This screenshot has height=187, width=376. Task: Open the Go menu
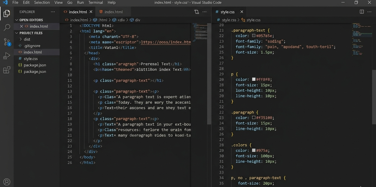point(70,2)
